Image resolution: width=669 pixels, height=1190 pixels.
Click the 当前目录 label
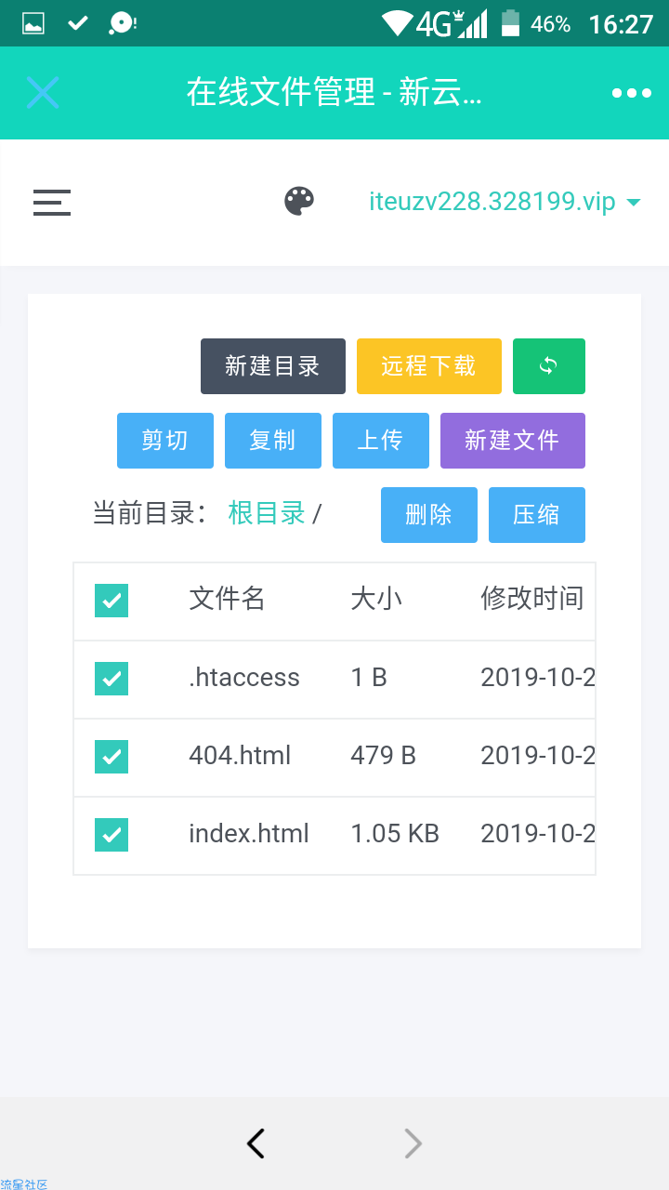tap(150, 513)
